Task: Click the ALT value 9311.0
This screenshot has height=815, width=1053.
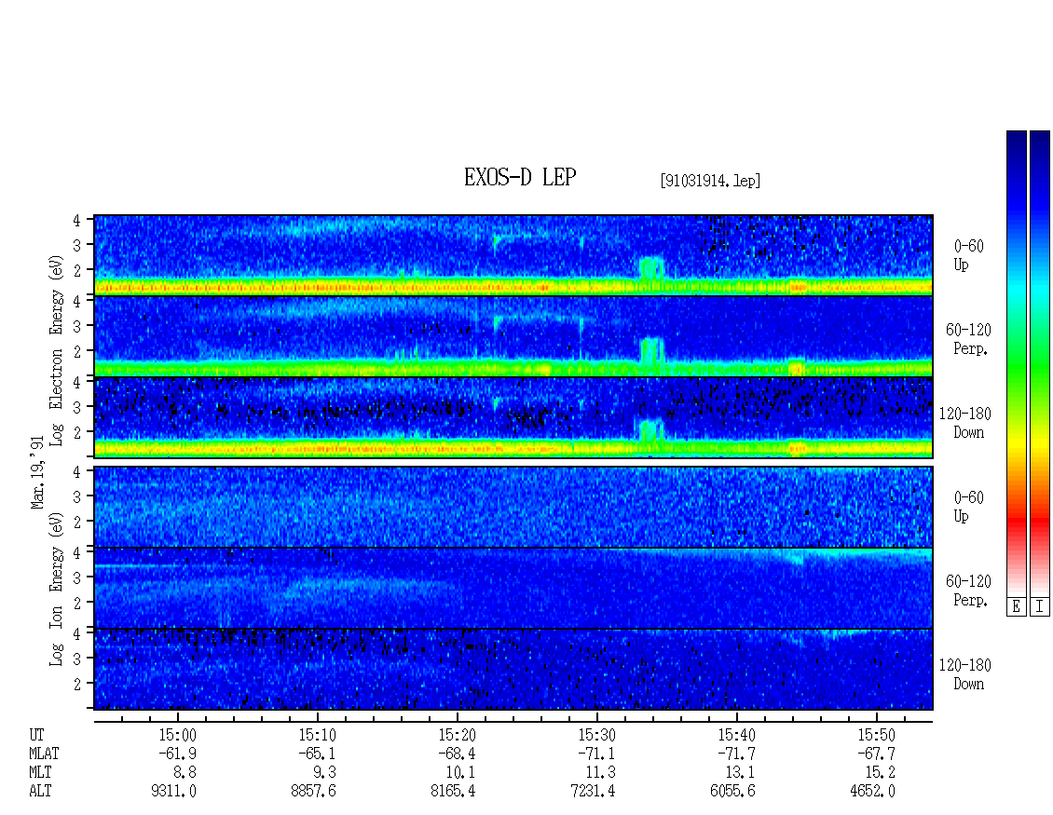Action: pyautogui.click(x=174, y=792)
